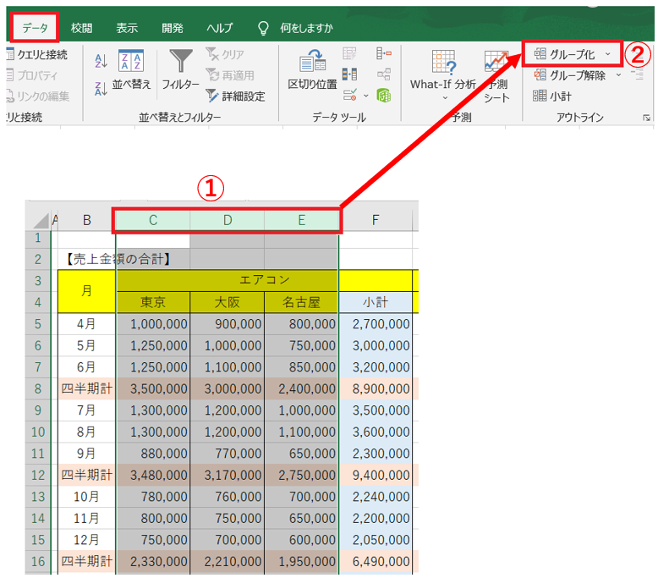Select column E header
This screenshot has height=578, width=658.
301,220
